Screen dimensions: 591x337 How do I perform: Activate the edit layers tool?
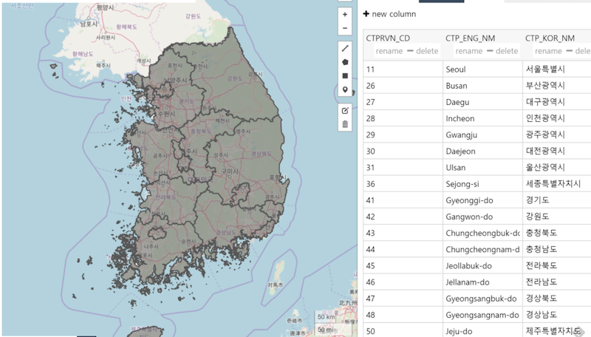pos(345,110)
